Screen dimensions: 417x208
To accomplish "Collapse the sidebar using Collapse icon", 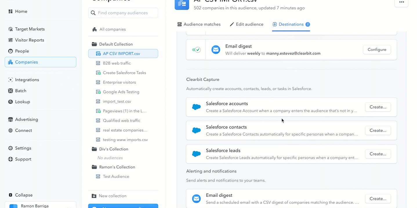I will pyautogui.click(x=11, y=195).
